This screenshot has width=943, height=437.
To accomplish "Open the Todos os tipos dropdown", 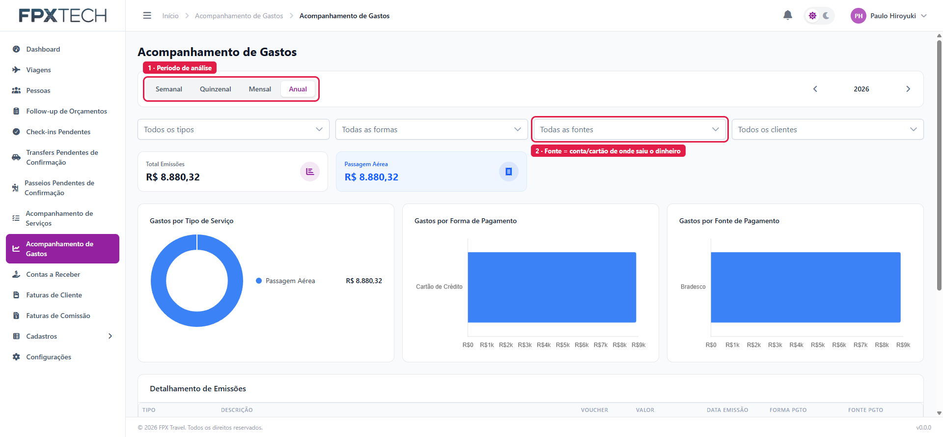I will 233,129.
